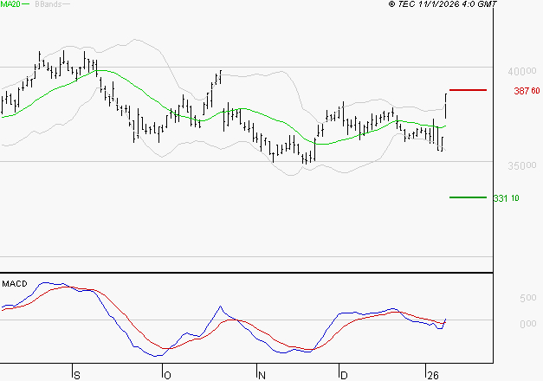Click the O month label on time axis
This screenshot has width=543, height=381.
167,376
